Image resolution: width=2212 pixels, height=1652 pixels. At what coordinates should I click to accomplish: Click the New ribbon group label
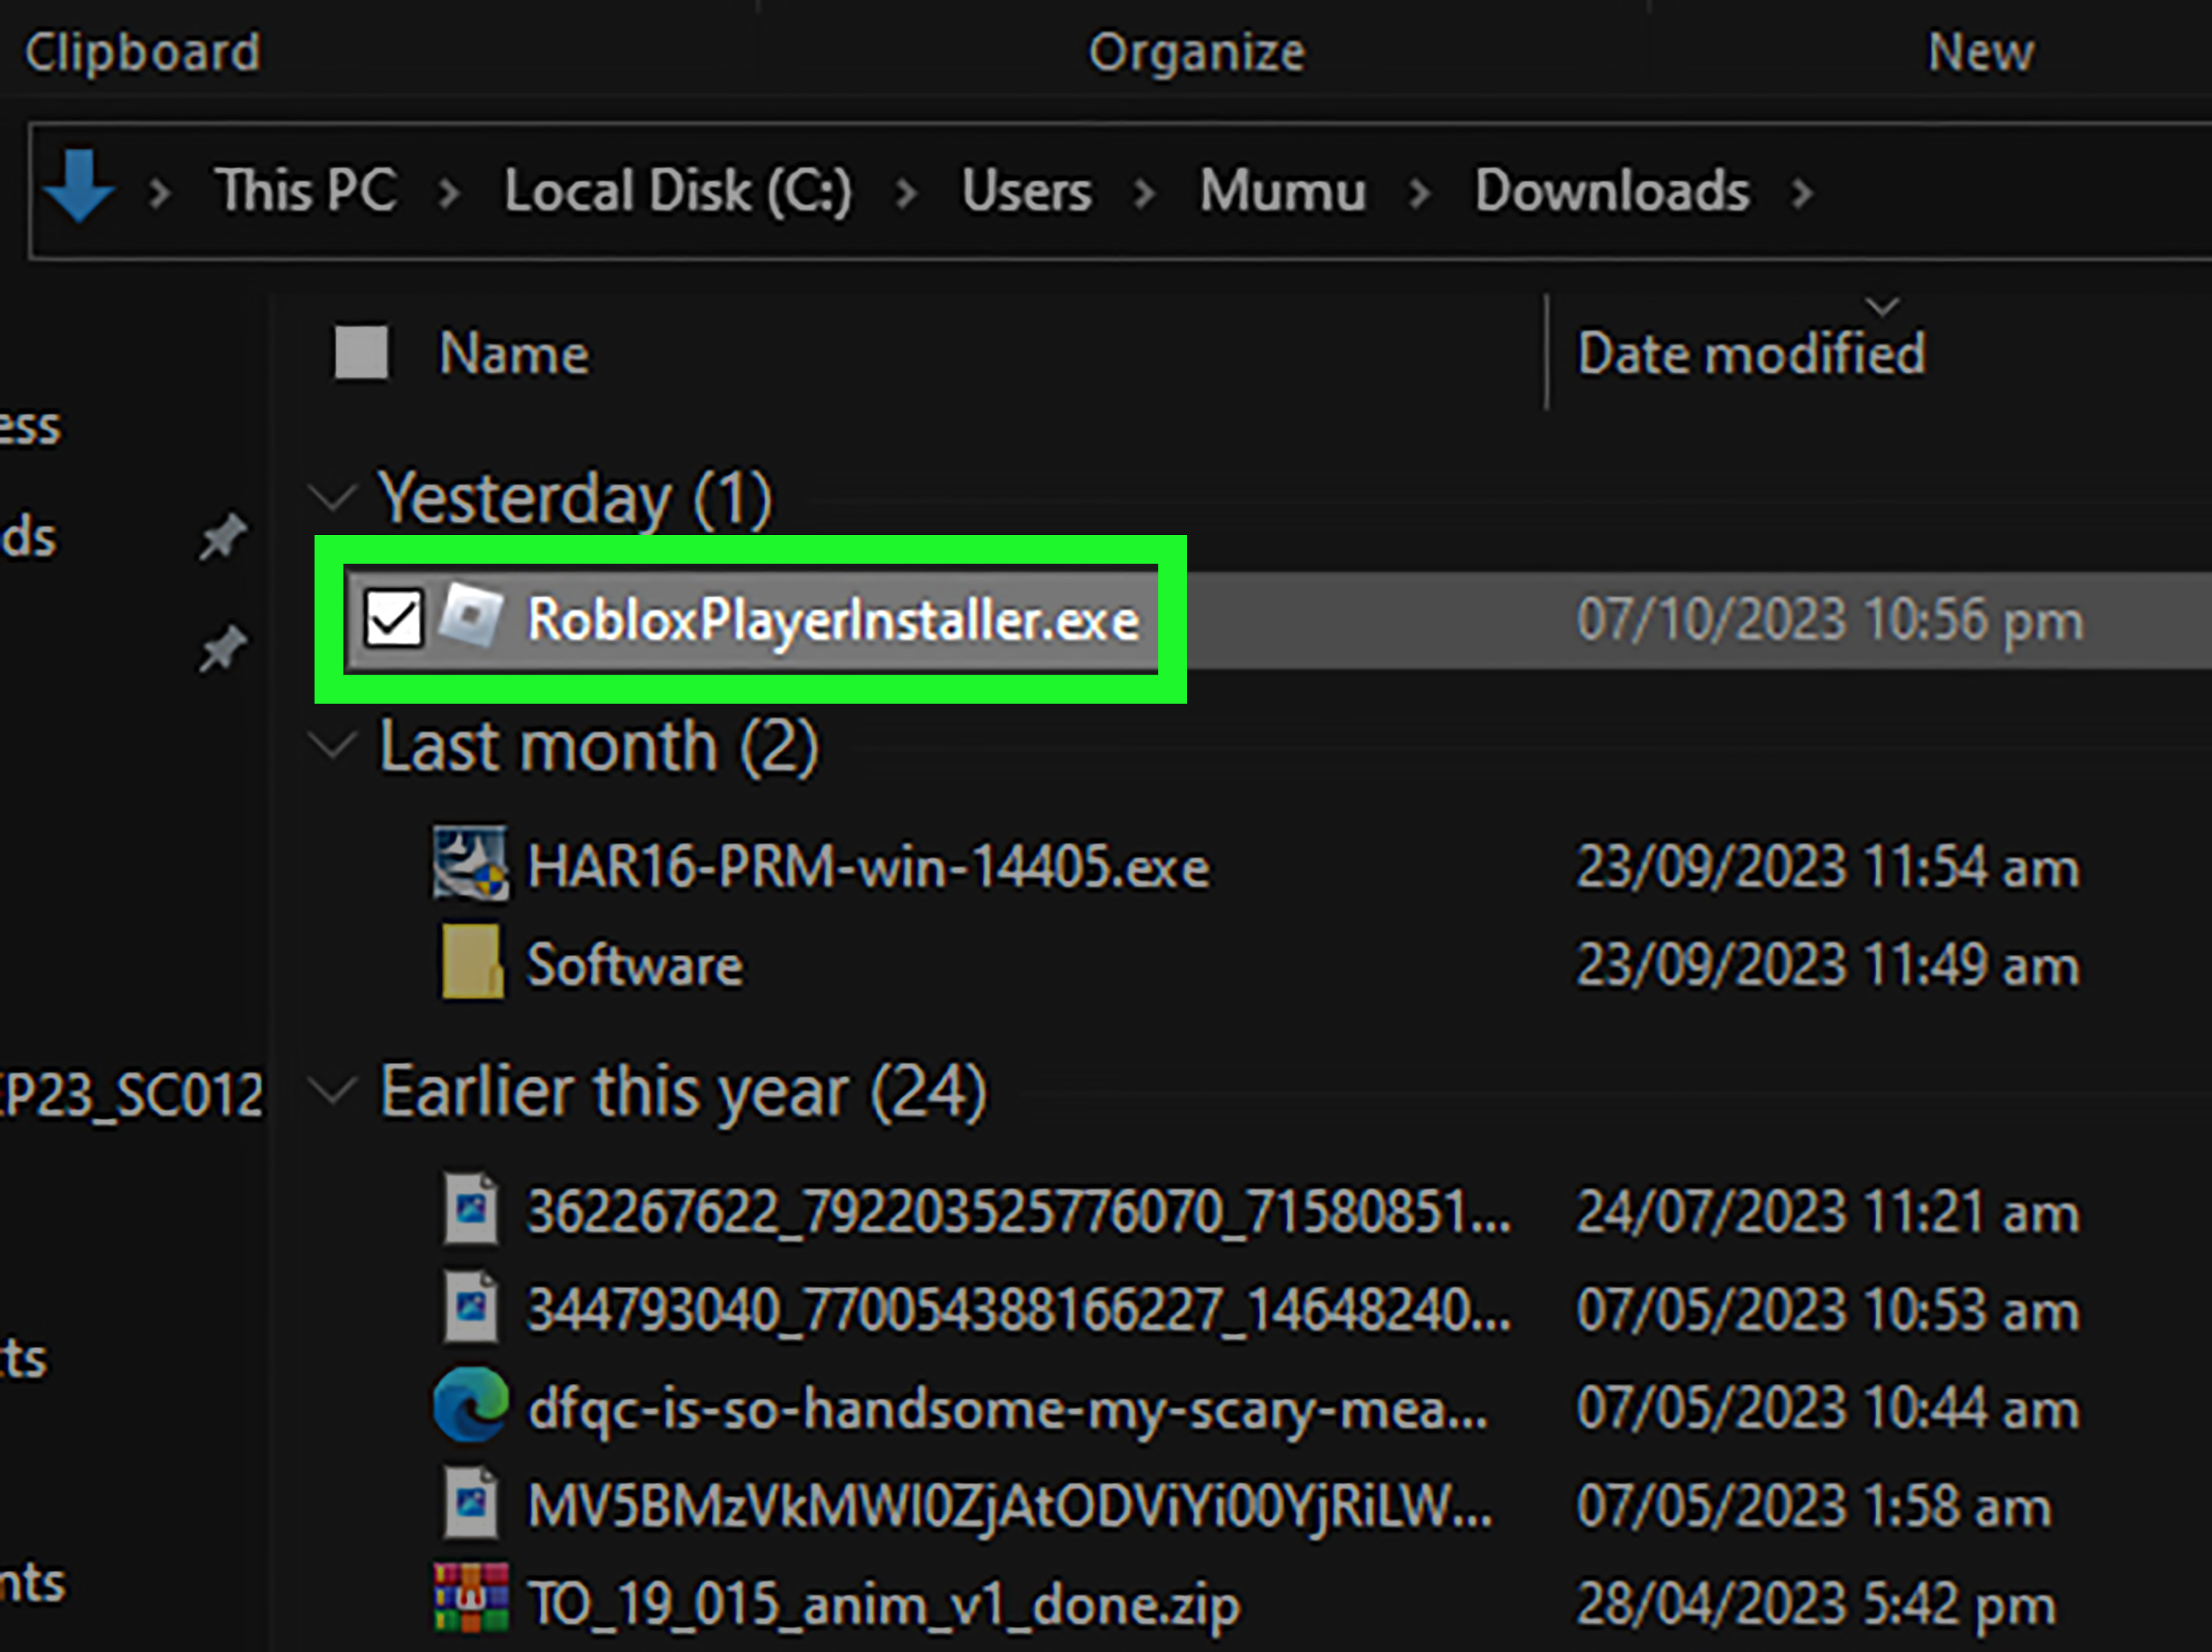point(1980,52)
